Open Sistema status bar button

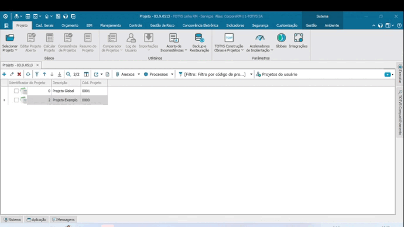point(12,219)
